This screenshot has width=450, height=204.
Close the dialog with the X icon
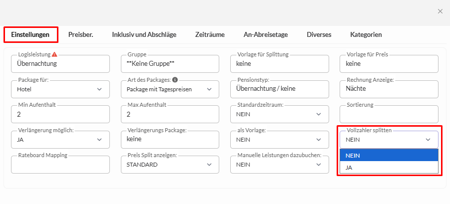(440, 11)
